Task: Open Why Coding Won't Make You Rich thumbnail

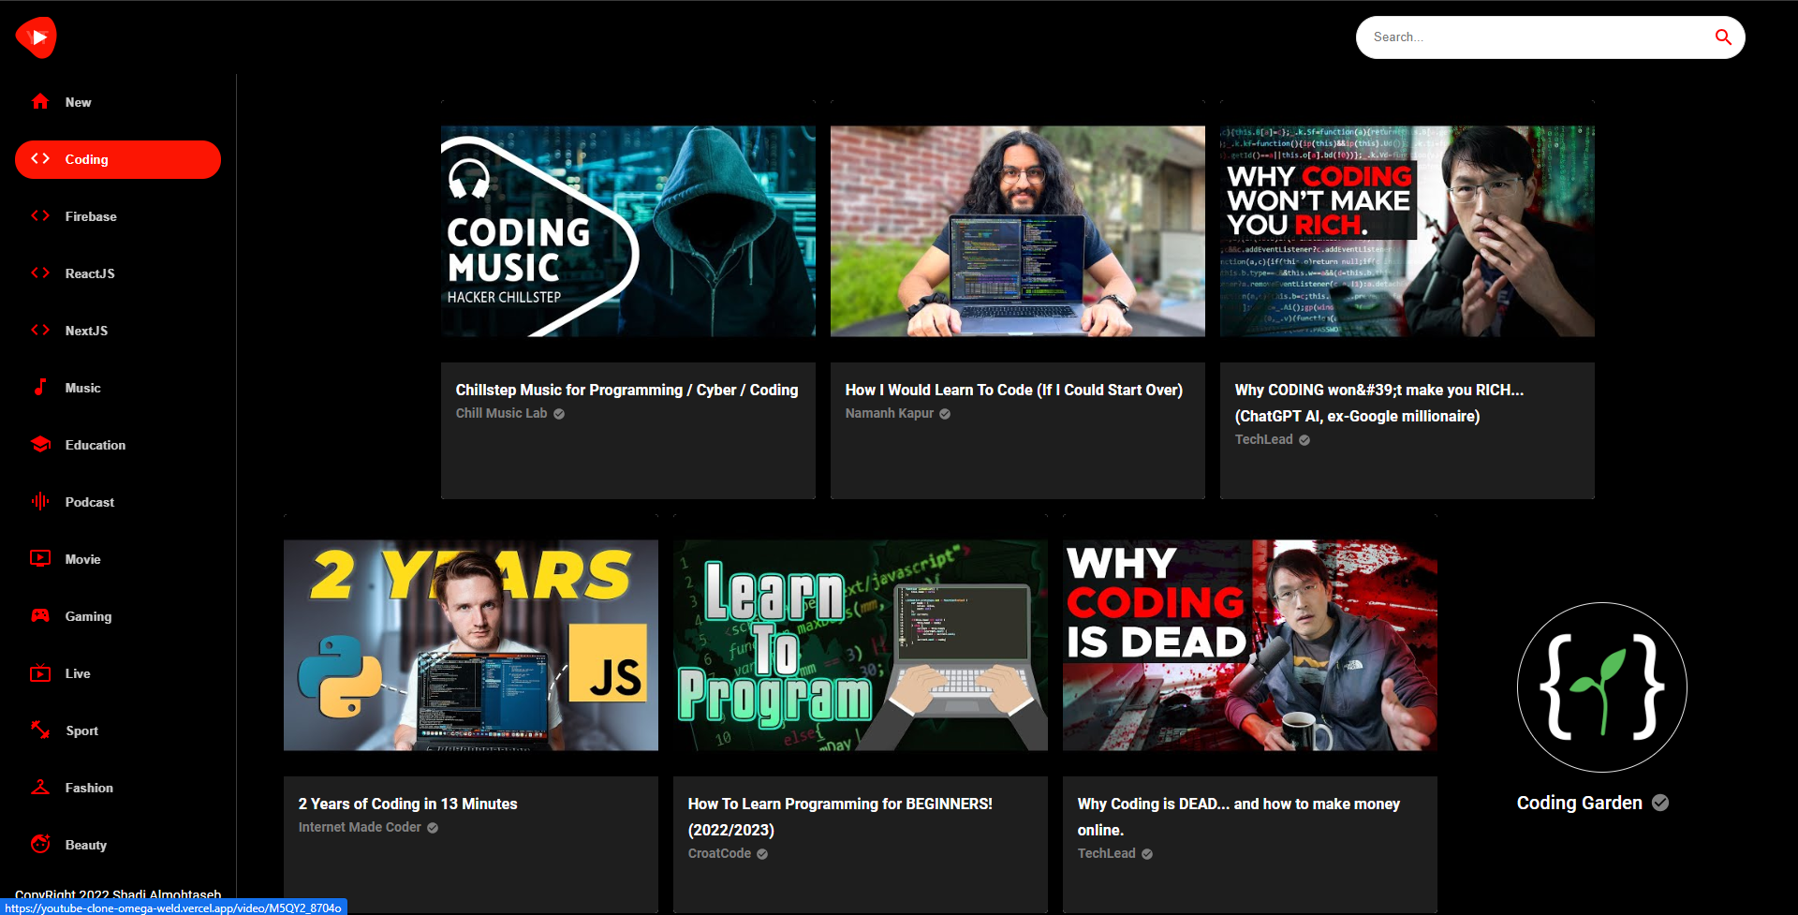Action: click(1407, 231)
